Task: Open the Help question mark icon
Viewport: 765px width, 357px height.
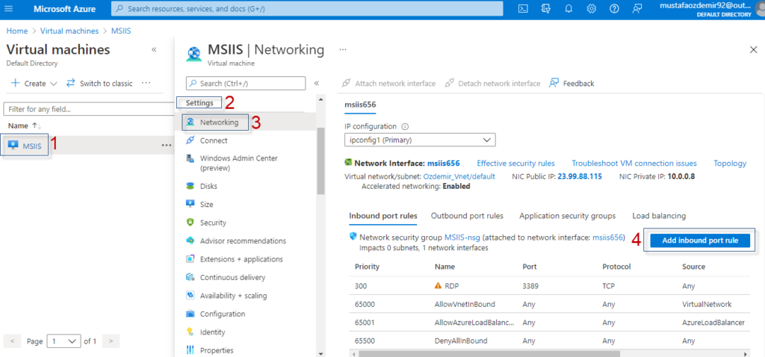Action: coord(614,9)
